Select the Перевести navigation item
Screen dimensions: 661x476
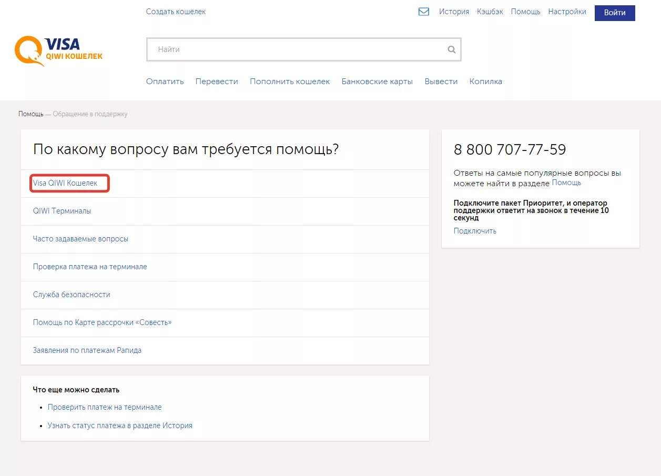pos(217,82)
